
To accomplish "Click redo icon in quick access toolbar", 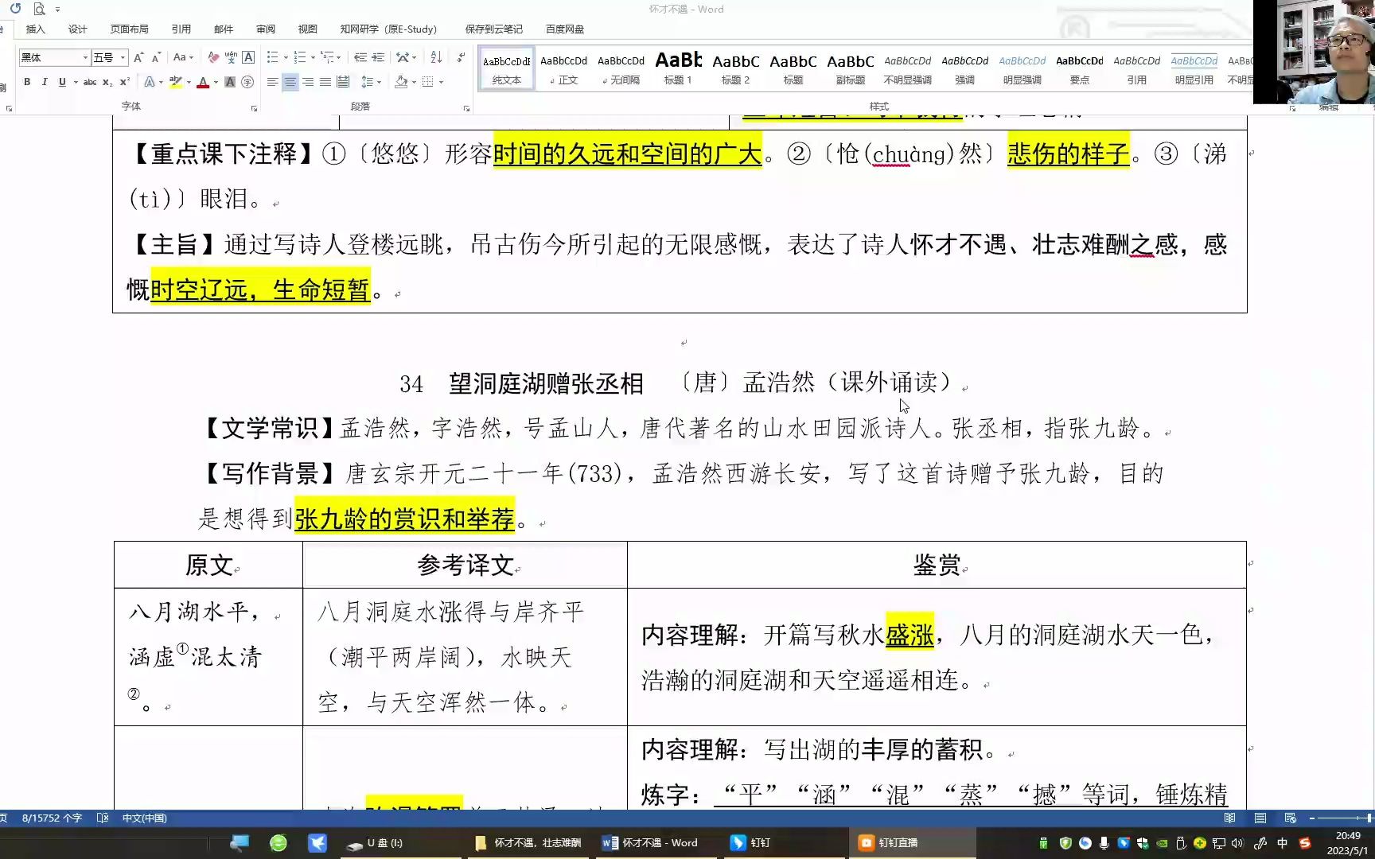I will [x=15, y=9].
